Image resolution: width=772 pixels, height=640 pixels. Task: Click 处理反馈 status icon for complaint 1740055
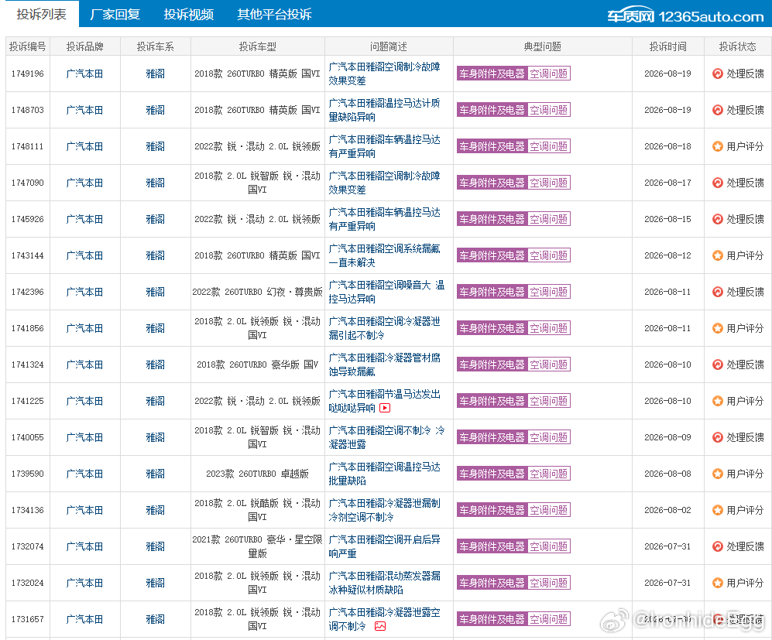718,438
